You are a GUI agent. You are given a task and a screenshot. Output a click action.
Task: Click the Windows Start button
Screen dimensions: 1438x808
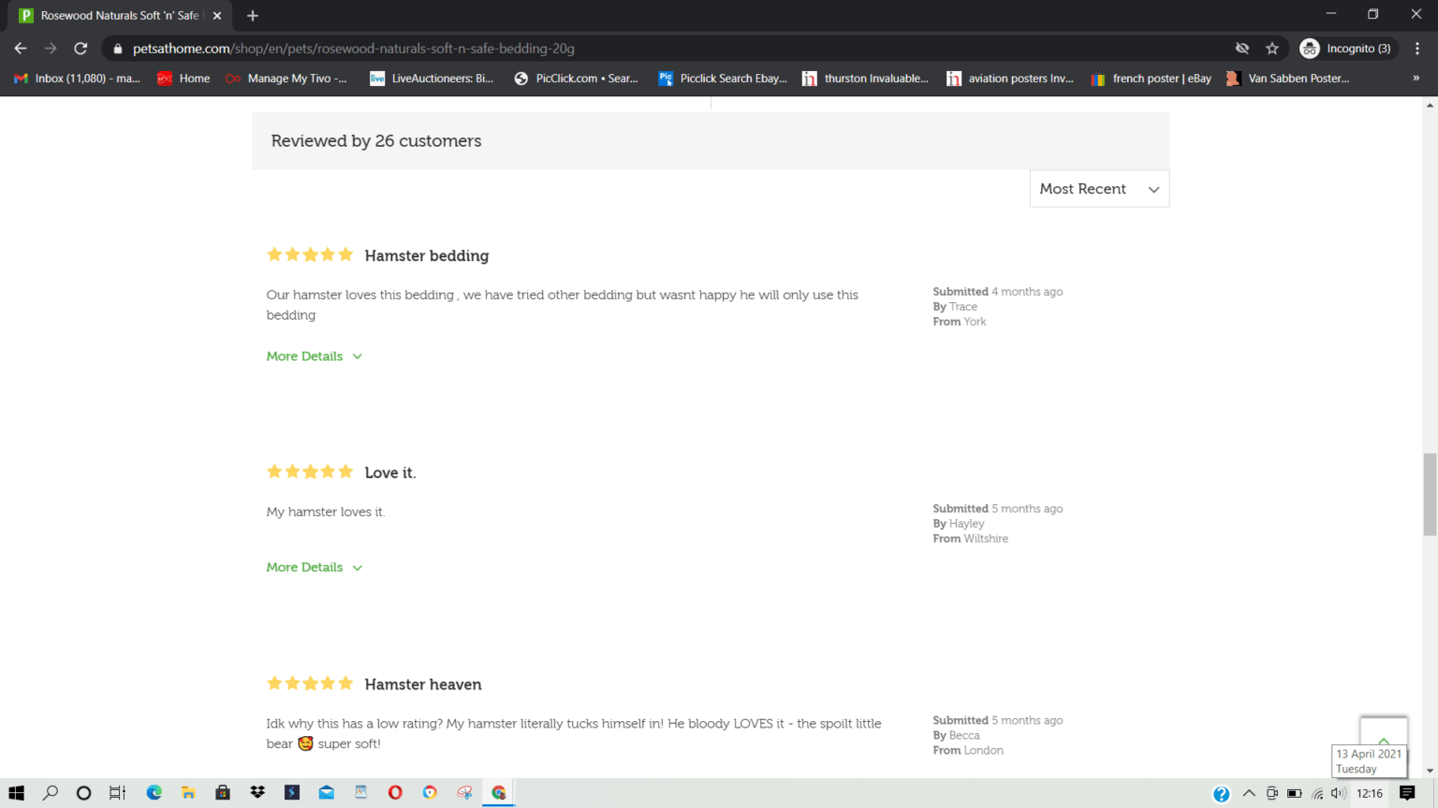click(16, 793)
